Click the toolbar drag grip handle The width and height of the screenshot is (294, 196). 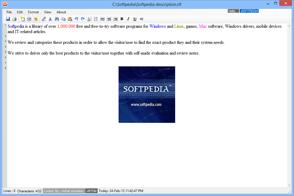pyautogui.click(x=4, y=19)
